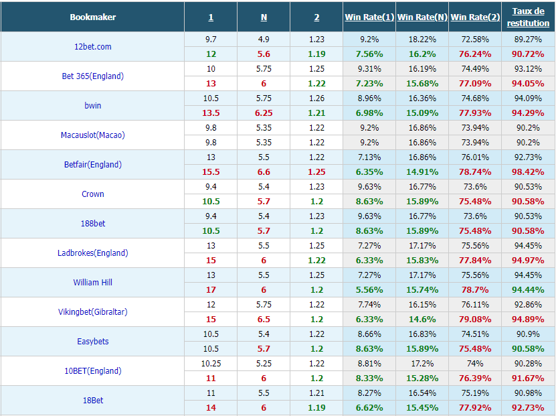Select Bet 365 win rate 7.23%
Image resolution: width=556 pixels, height=416 pixels.
(369, 84)
